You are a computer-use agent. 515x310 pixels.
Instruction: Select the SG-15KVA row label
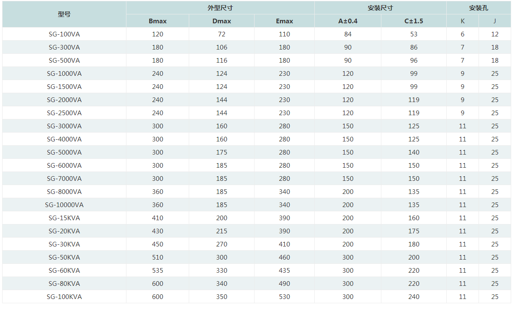point(64,218)
